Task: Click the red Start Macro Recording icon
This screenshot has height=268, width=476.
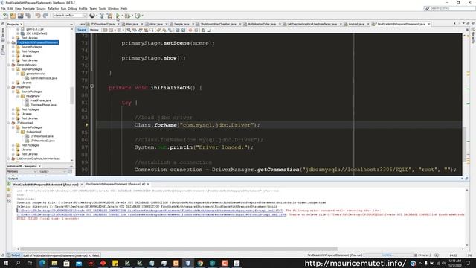Action: click(190, 30)
